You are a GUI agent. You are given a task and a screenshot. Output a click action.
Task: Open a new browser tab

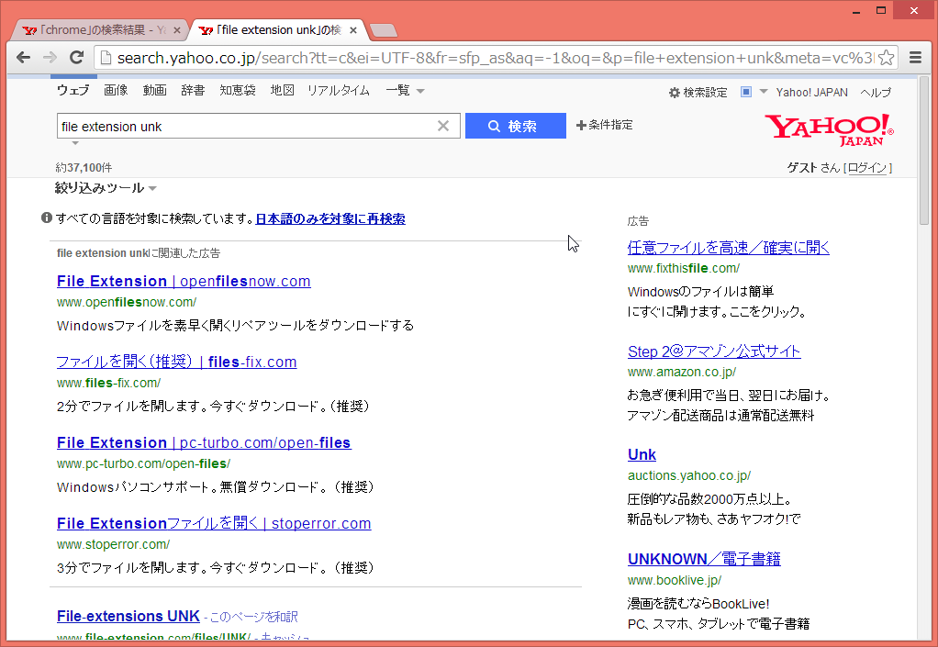pos(383,30)
